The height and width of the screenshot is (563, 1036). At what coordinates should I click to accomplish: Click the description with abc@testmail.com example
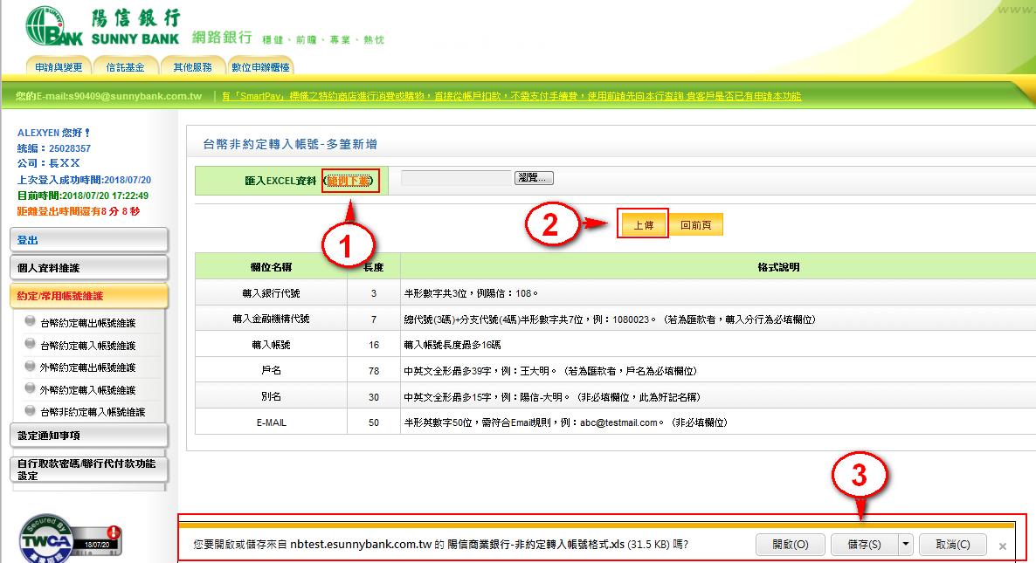click(565, 422)
